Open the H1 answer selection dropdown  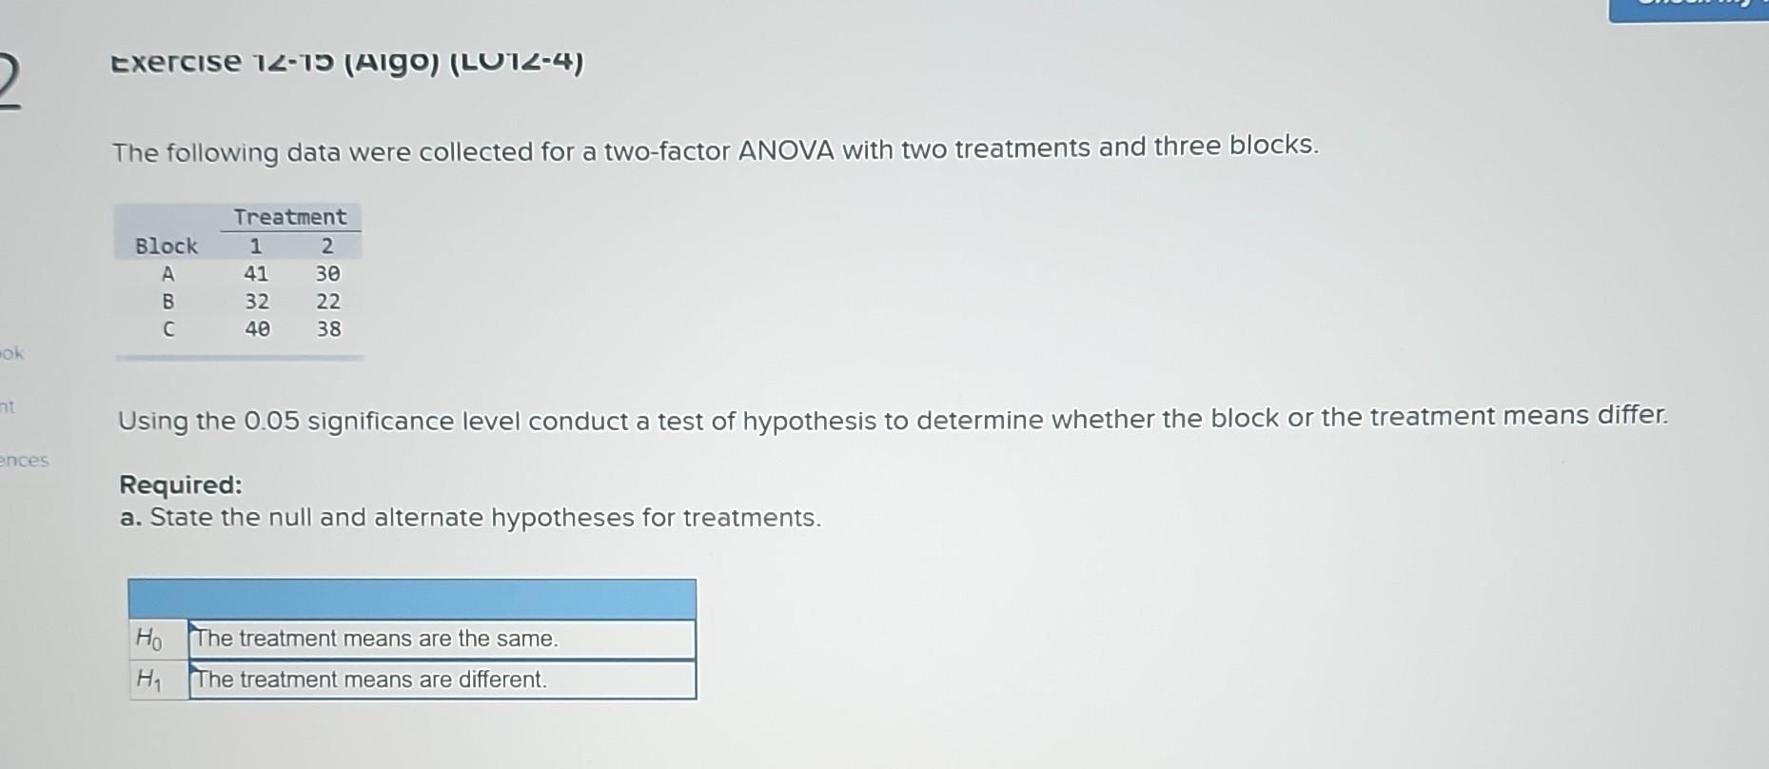pyautogui.click(x=442, y=680)
